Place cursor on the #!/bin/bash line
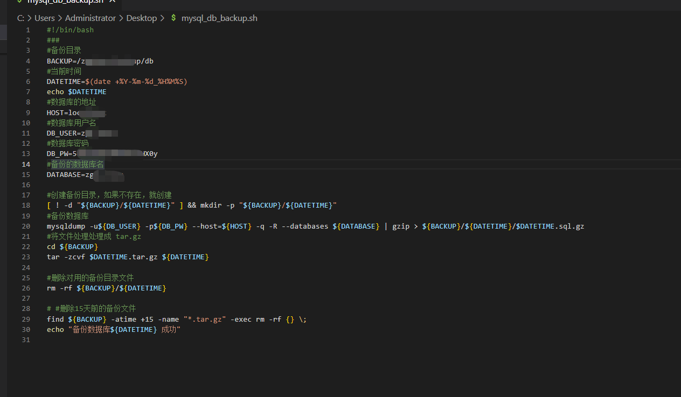Image resolution: width=681 pixels, height=397 pixels. coord(70,30)
